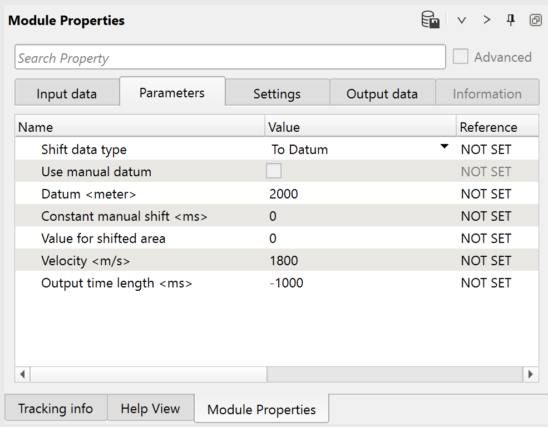This screenshot has height=427, width=548.
Task: Pin the Module Properties panel
Action: (x=511, y=21)
